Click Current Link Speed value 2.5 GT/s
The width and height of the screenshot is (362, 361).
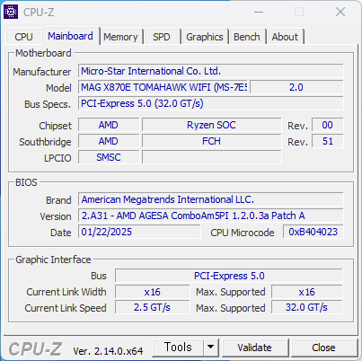pos(152,307)
